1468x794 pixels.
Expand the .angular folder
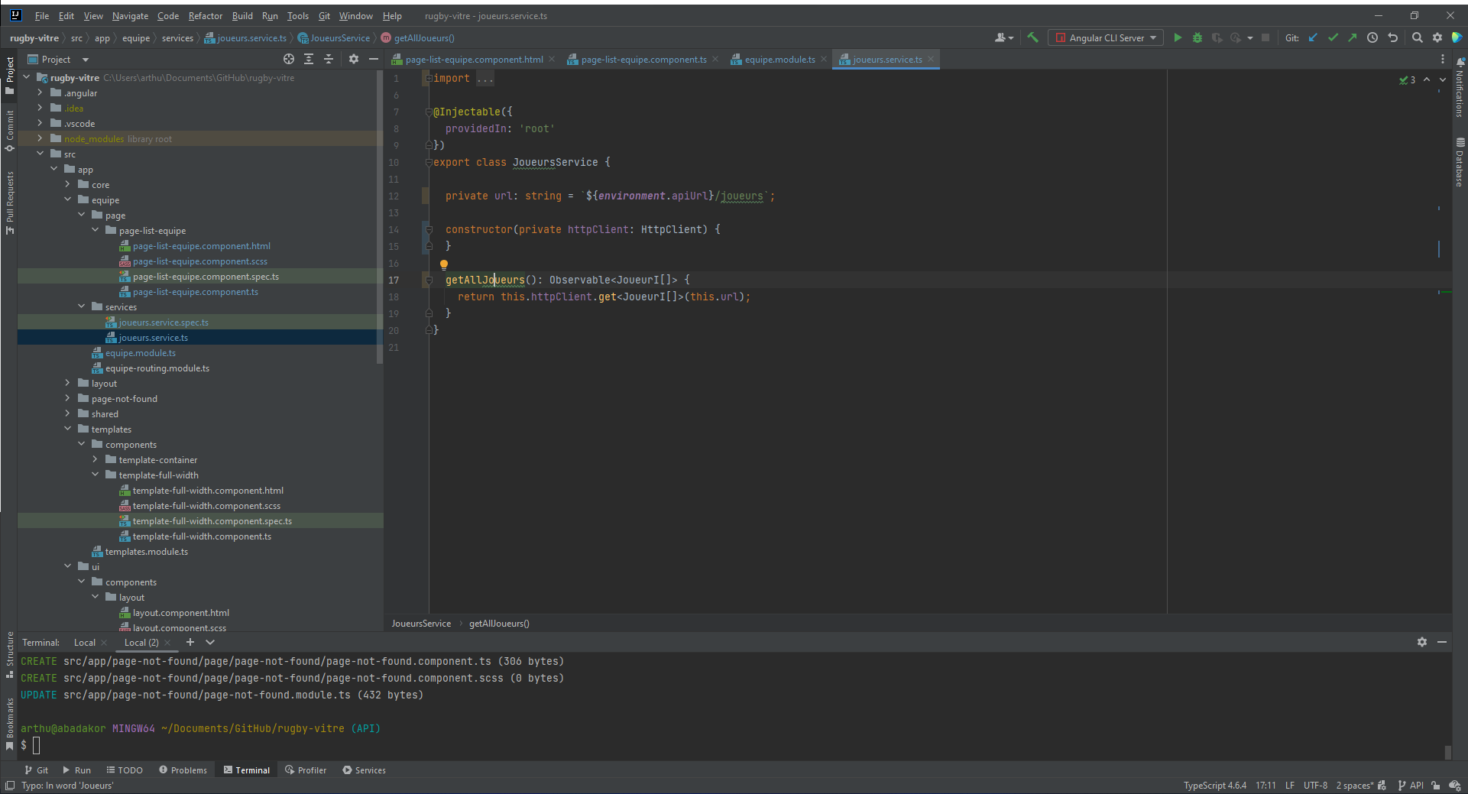[40, 92]
